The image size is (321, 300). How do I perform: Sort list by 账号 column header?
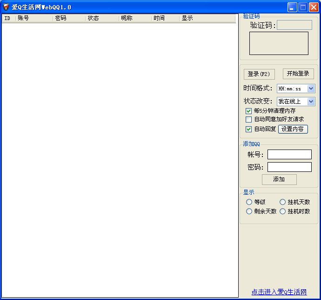pyautogui.click(x=34, y=18)
